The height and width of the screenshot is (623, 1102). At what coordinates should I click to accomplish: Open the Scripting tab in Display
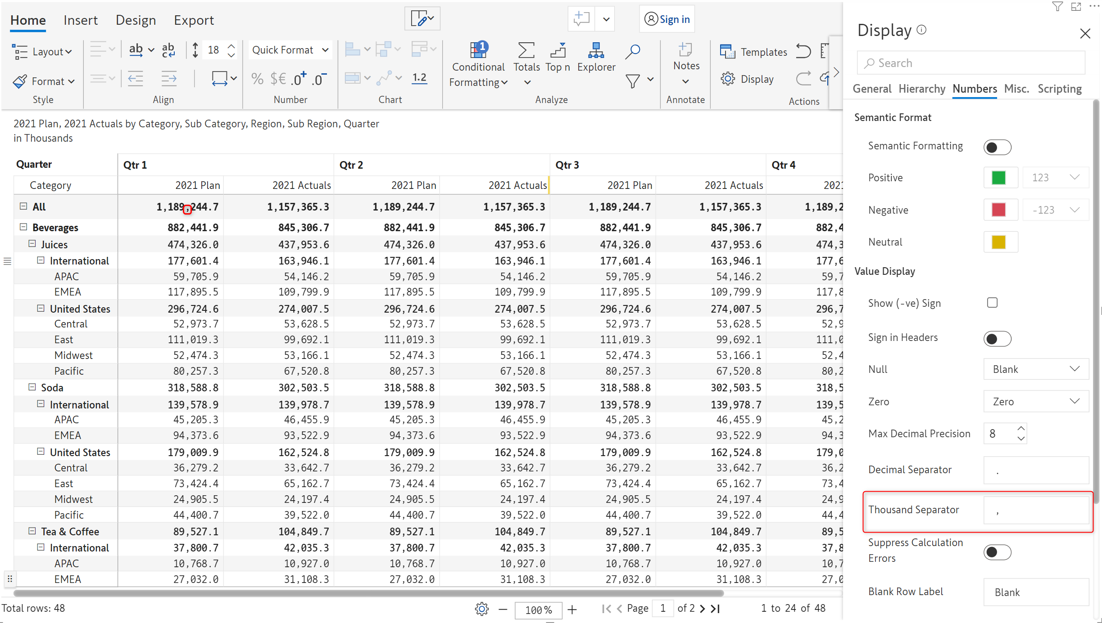click(1060, 89)
